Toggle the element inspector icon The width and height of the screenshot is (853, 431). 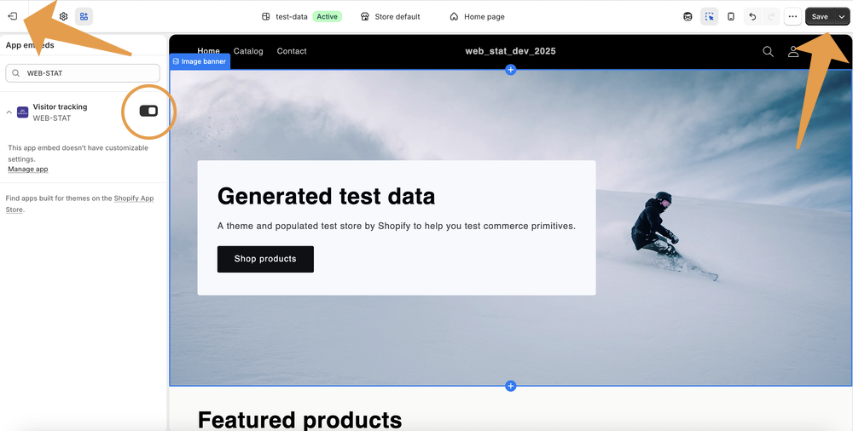coord(710,16)
